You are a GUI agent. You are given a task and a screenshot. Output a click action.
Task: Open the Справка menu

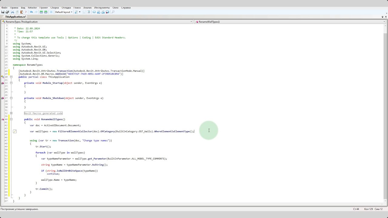tap(126, 8)
